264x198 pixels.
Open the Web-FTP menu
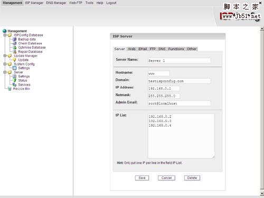tap(76, 3)
